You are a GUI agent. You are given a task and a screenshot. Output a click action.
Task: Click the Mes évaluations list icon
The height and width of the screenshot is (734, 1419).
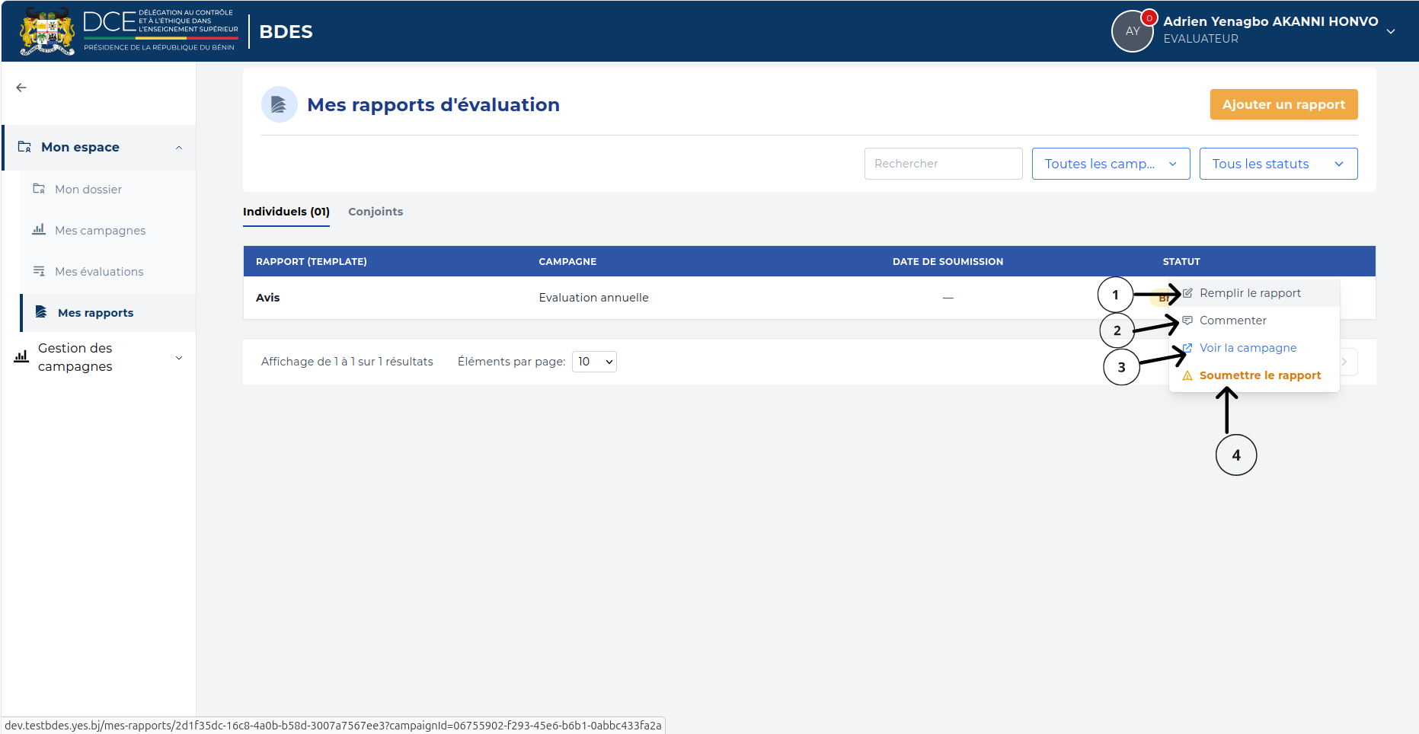[39, 271]
